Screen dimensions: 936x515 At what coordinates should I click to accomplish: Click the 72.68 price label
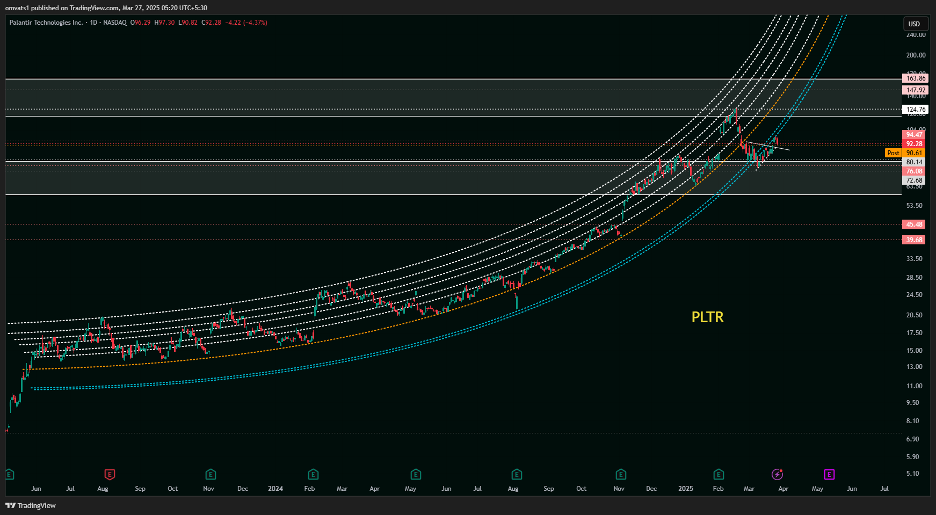click(x=914, y=180)
